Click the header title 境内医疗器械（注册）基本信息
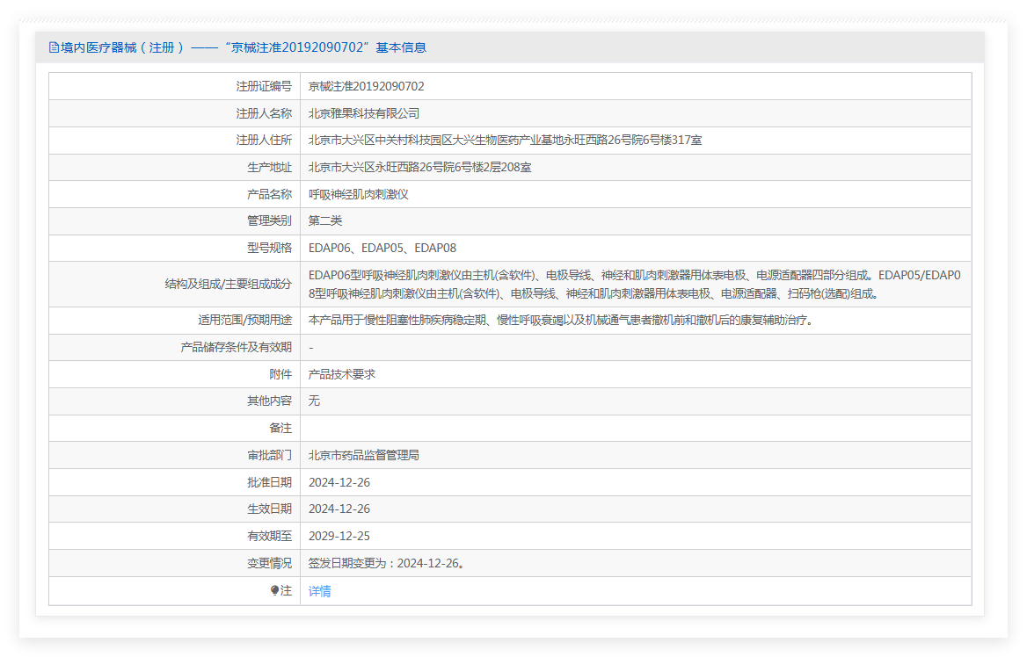This screenshot has height=657, width=1027. 244,47
